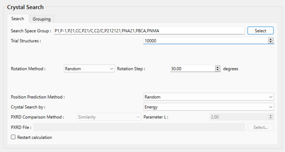Enable the Restart calculation checkbox
This screenshot has height=152, width=285.
(14, 137)
